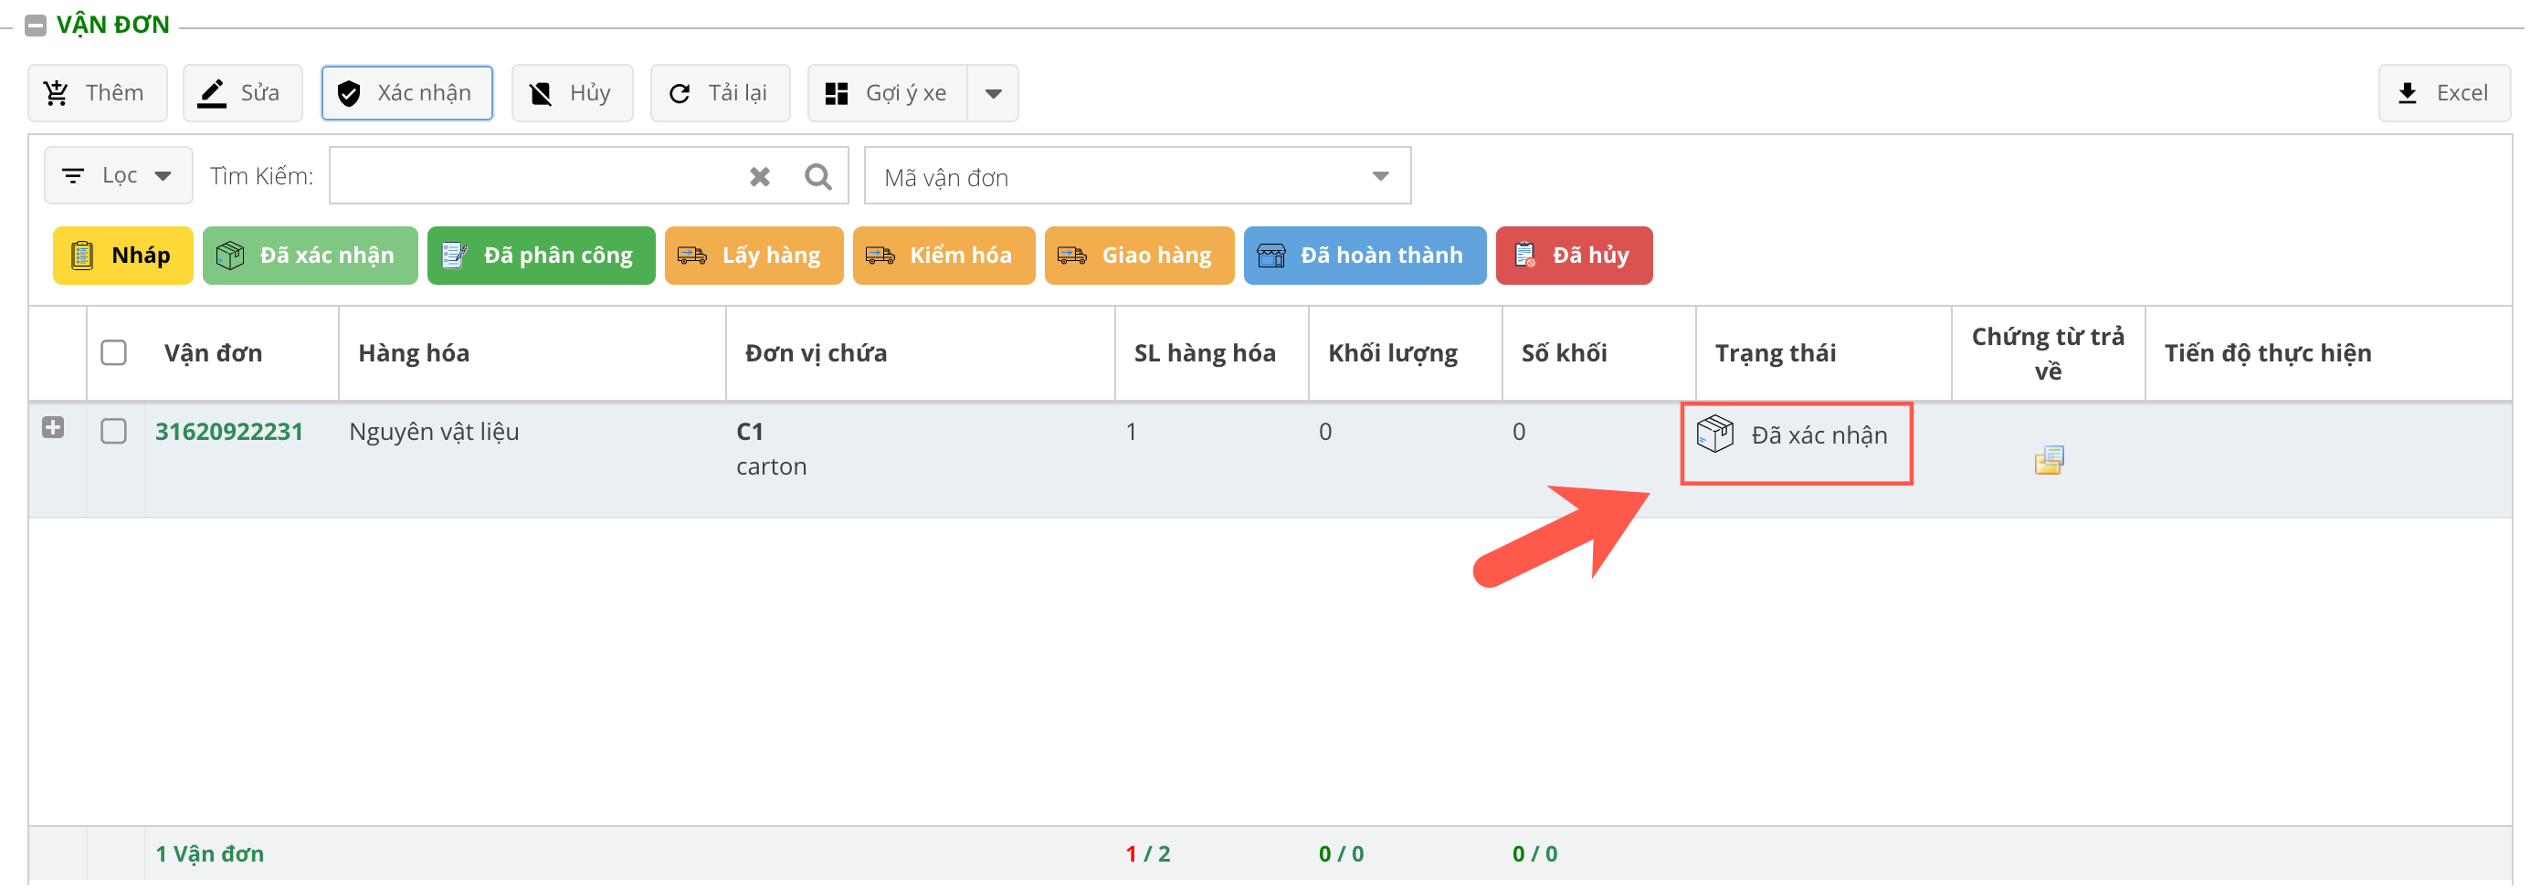The height and width of the screenshot is (889, 2530).
Task: Open the Lọc filter dropdown
Action: (x=118, y=177)
